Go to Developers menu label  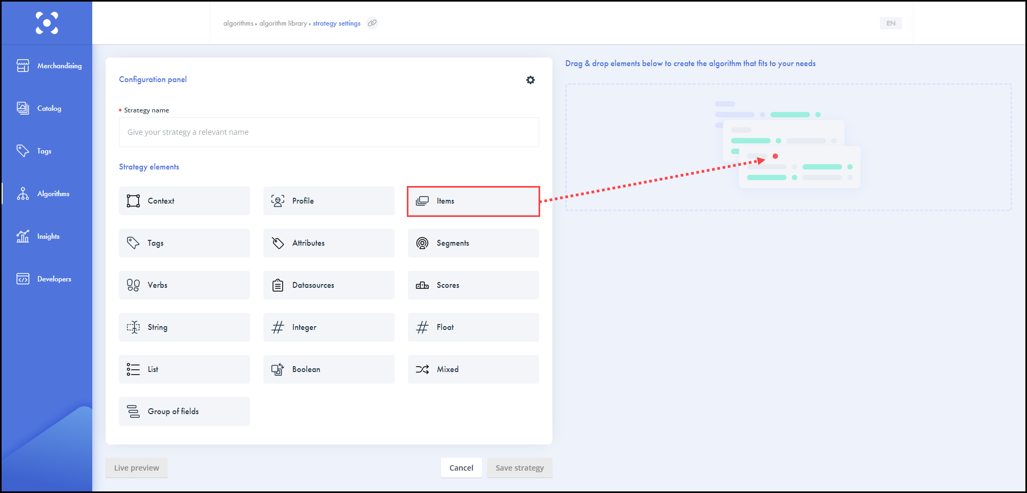click(x=54, y=279)
